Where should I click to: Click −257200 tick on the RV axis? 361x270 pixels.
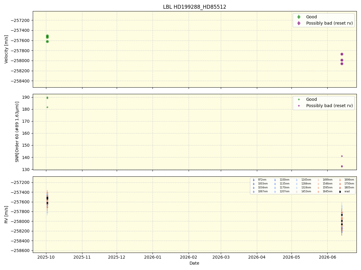20,182
